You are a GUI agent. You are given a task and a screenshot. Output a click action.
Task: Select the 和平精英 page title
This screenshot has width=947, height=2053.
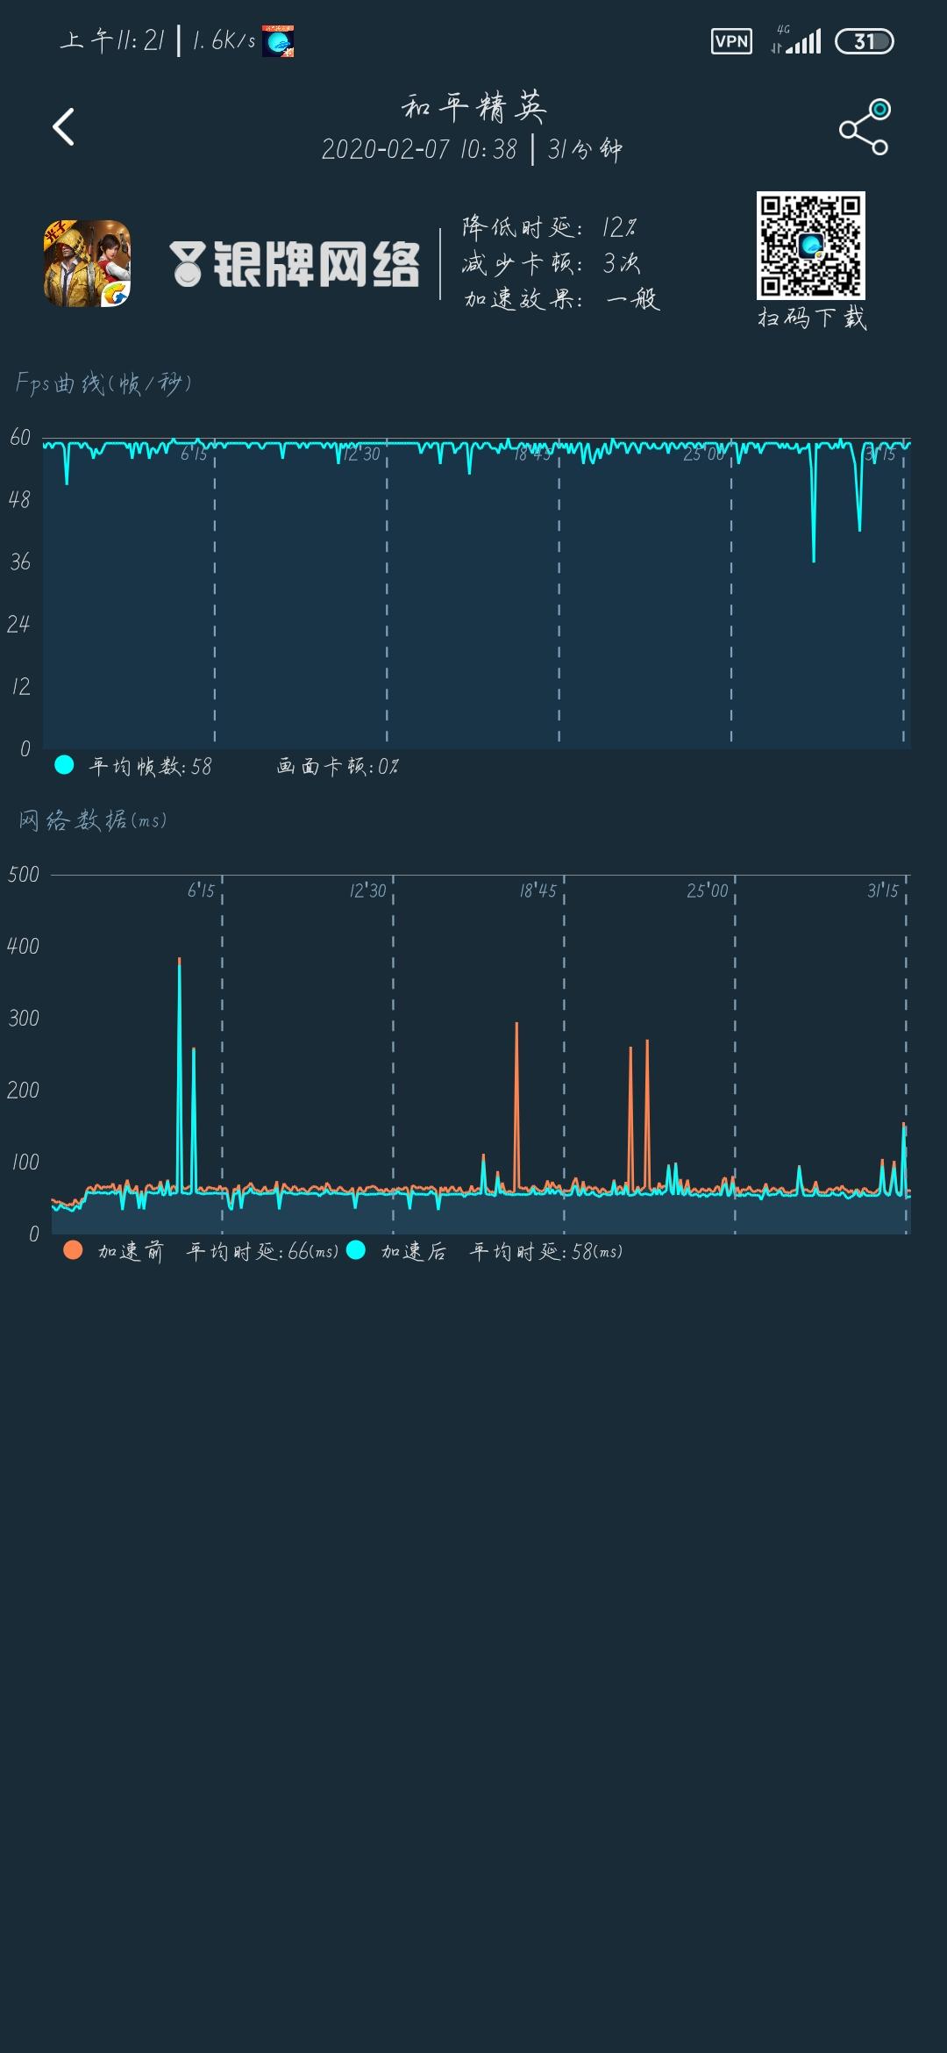coord(474,108)
